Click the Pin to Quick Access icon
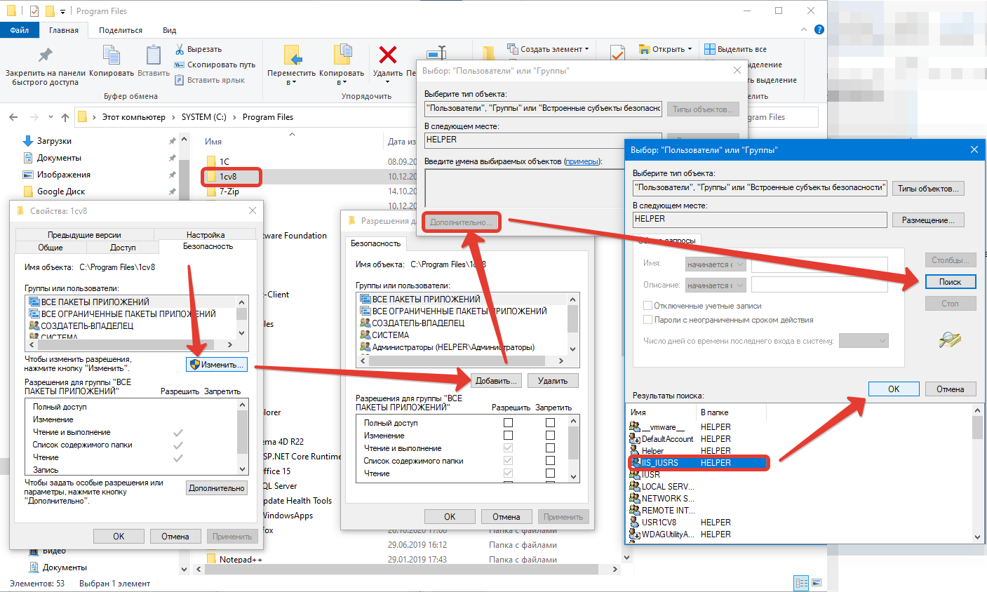987x592 pixels. coord(45,55)
